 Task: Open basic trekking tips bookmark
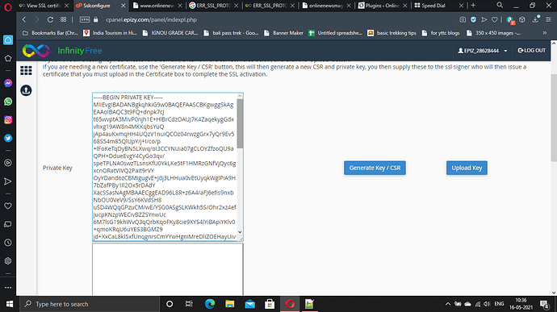coord(392,33)
